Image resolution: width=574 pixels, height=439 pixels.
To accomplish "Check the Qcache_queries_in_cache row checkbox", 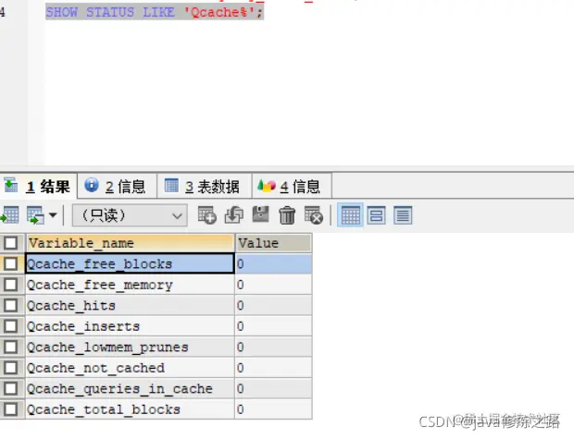I will 10,388.
